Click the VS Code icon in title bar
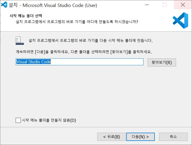The image size is (192, 145). point(4,5)
